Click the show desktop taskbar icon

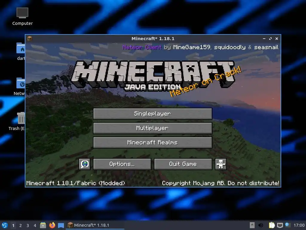point(61,225)
